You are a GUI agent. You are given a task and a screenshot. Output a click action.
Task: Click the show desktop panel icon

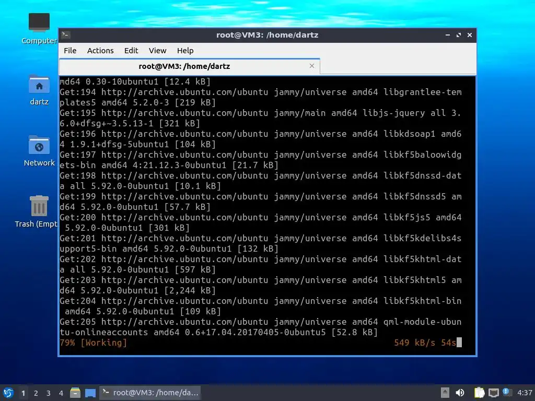tap(90, 393)
